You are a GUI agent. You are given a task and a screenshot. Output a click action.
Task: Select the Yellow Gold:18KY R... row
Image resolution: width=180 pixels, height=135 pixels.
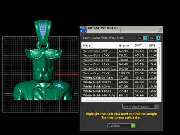coord(119,69)
